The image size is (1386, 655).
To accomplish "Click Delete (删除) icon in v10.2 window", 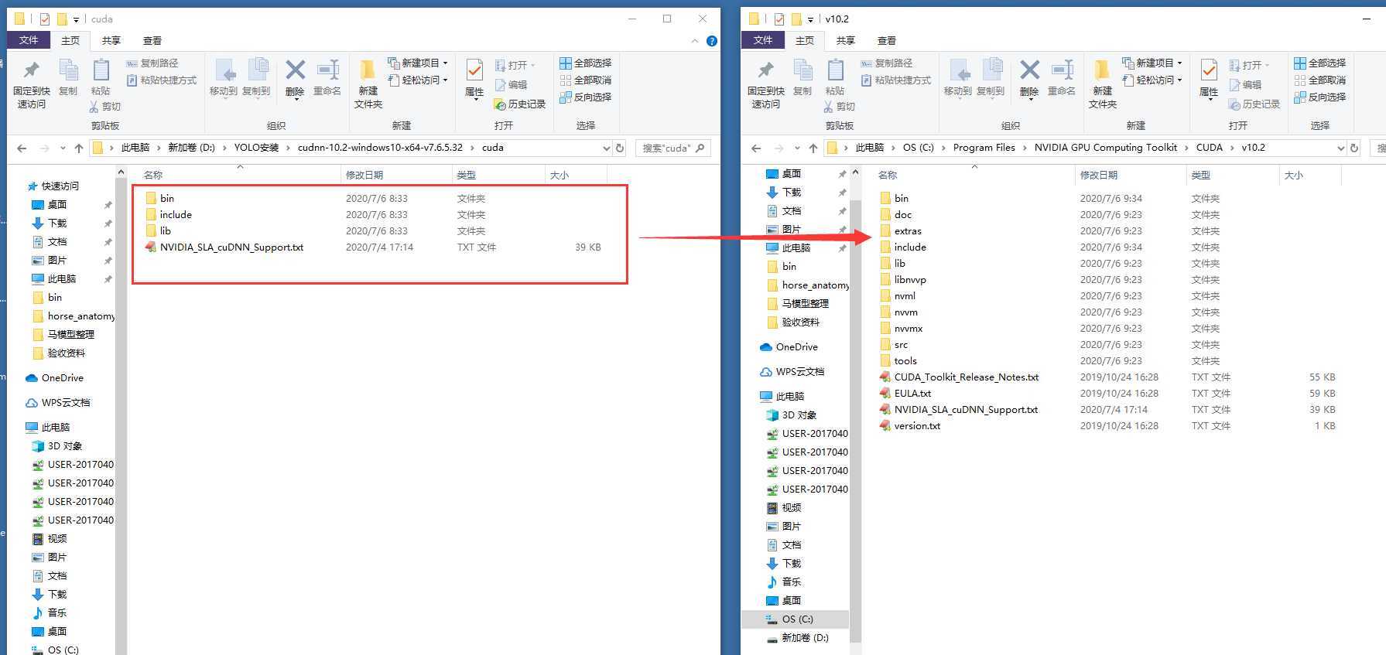I will coord(1029,77).
